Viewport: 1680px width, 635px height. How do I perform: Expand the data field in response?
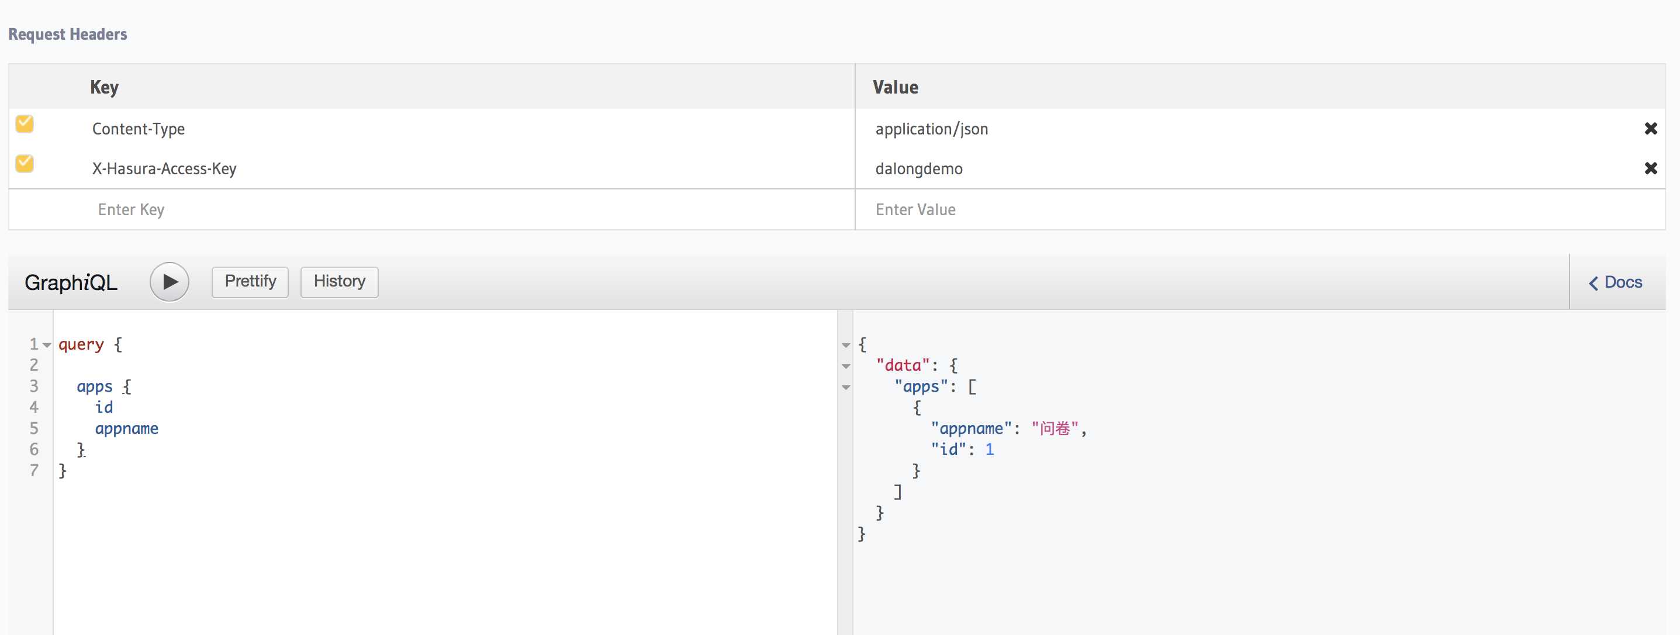pos(849,364)
